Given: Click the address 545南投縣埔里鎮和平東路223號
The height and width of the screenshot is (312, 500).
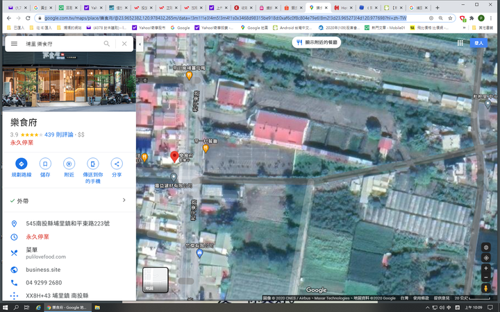Looking at the screenshot, I should pos(67,223).
